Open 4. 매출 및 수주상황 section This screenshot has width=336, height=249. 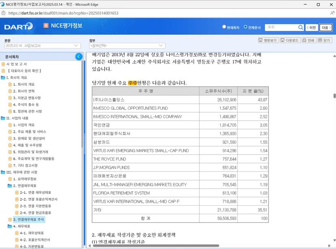(28, 145)
